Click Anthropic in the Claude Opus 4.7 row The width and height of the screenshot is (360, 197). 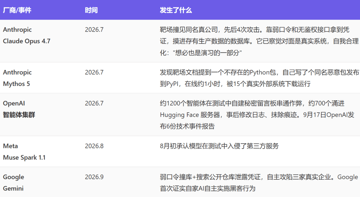tap(17, 30)
